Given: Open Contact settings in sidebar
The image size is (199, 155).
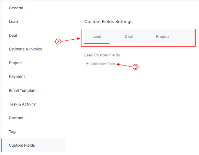Looking at the screenshot, I should coord(16,118).
